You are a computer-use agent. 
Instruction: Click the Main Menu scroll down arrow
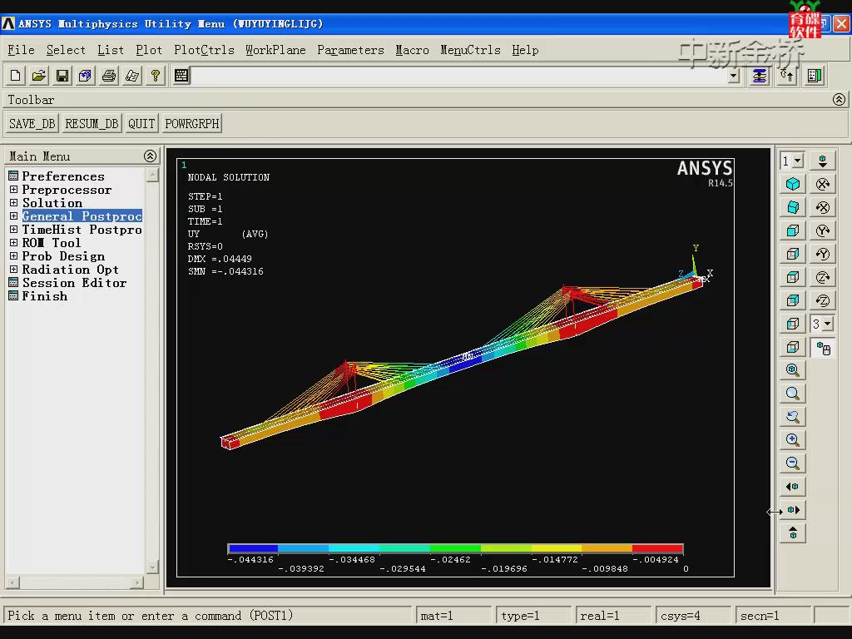[152, 567]
